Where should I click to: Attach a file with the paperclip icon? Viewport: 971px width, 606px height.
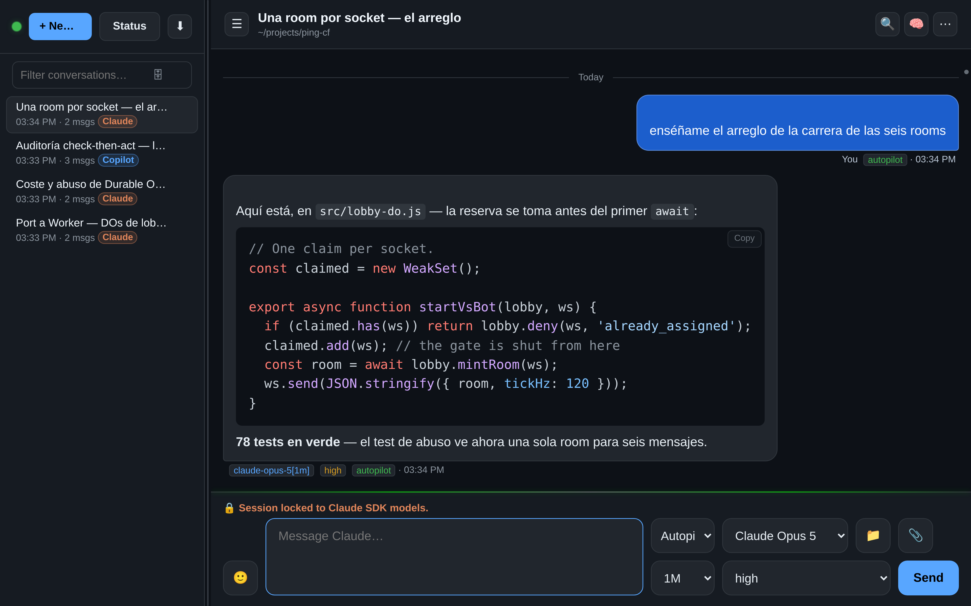pos(915,536)
